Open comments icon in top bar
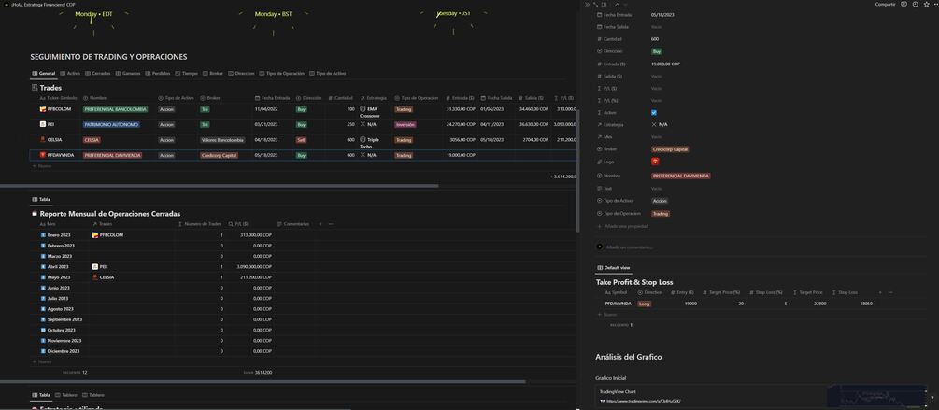Image resolution: width=939 pixels, height=410 pixels. [903, 4]
